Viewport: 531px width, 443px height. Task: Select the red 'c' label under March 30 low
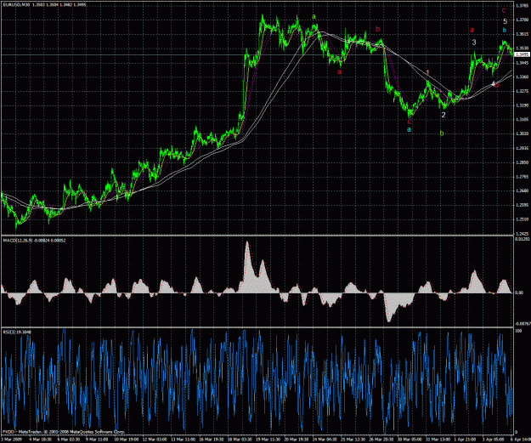tap(410, 122)
